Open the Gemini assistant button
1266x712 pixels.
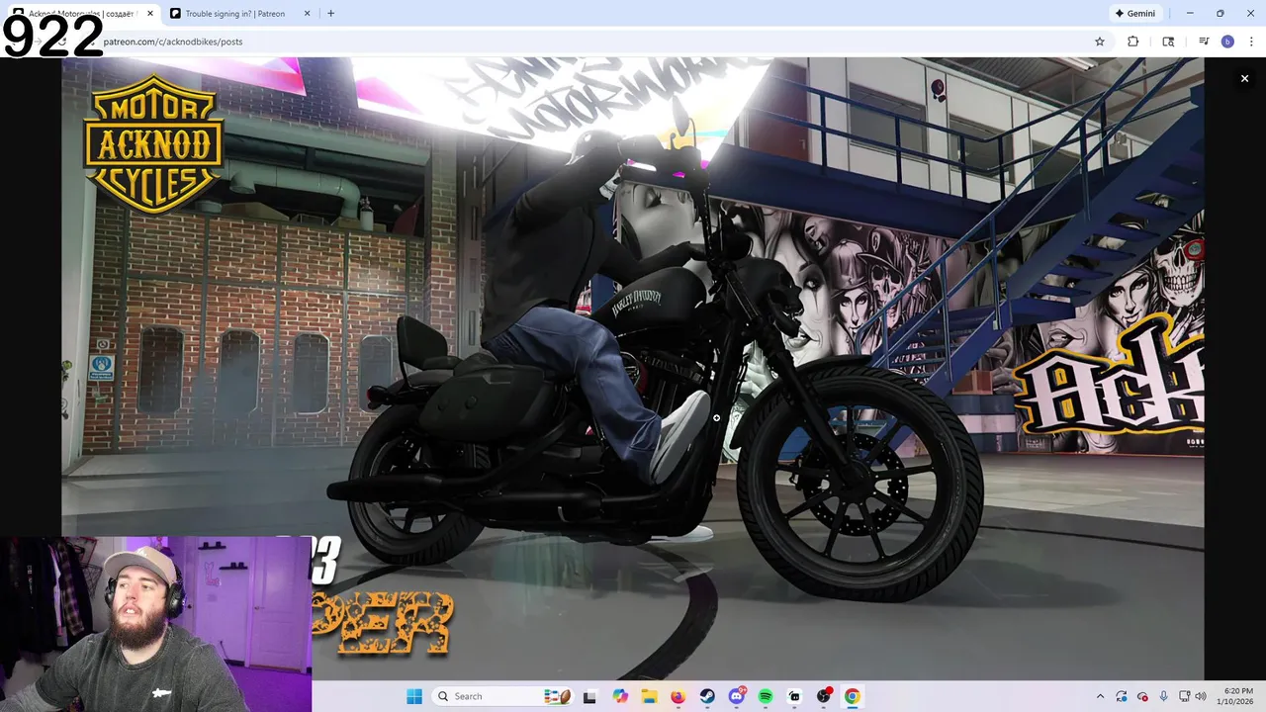pyautogui.click(x=1134, y=13)
